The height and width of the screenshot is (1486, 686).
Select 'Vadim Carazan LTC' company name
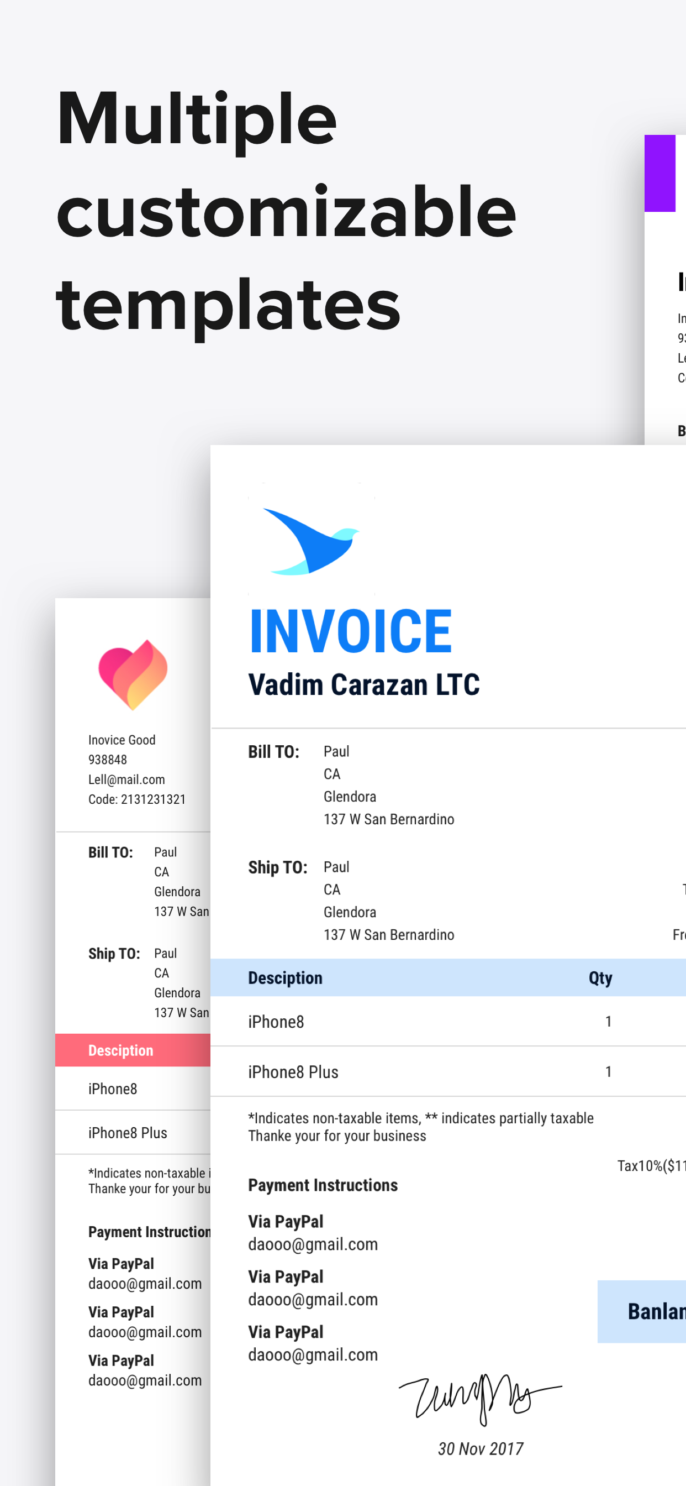pyautogui.click(x=364, y=685)
